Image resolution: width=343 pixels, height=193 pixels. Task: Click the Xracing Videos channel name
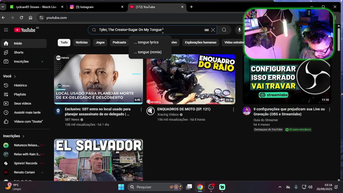click(168, 114)
